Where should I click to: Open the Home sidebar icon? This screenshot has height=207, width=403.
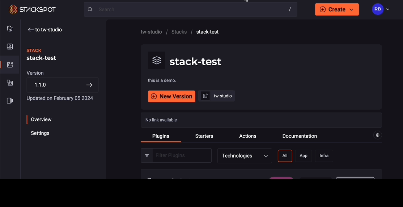tap(10, 28)
